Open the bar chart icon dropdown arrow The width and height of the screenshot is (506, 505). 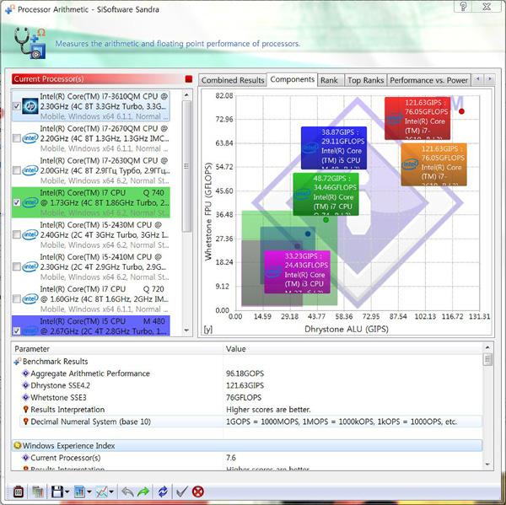pyautogui.click(x=89, y=492)
